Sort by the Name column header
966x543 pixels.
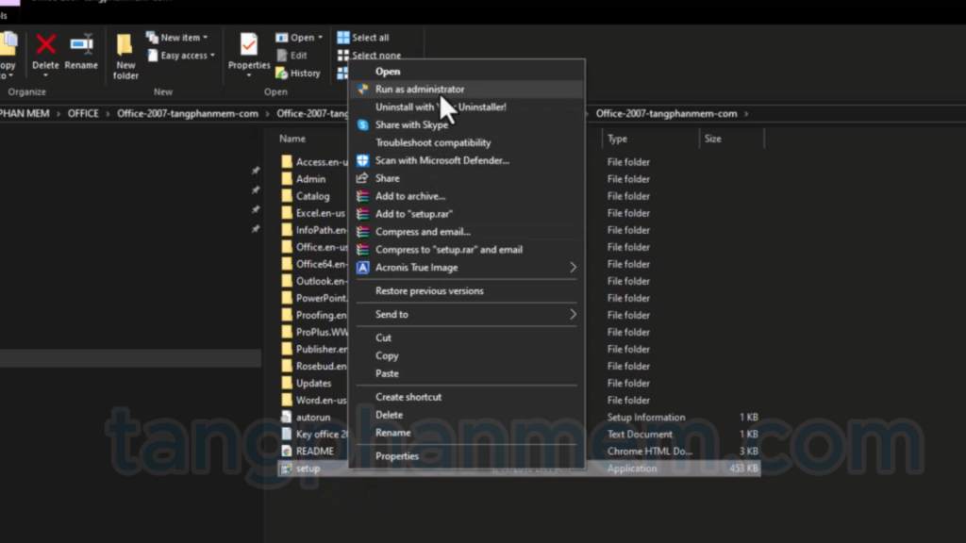[292, 140]
